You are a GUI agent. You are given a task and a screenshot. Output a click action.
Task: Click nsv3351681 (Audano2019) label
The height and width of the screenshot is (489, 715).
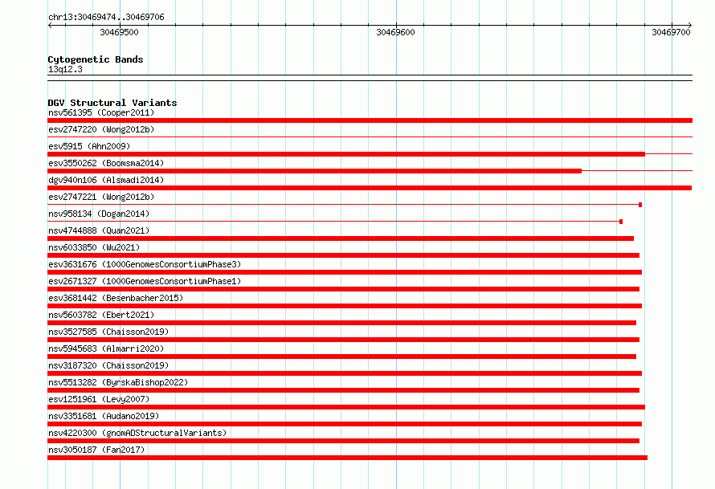tap(104, 416)
